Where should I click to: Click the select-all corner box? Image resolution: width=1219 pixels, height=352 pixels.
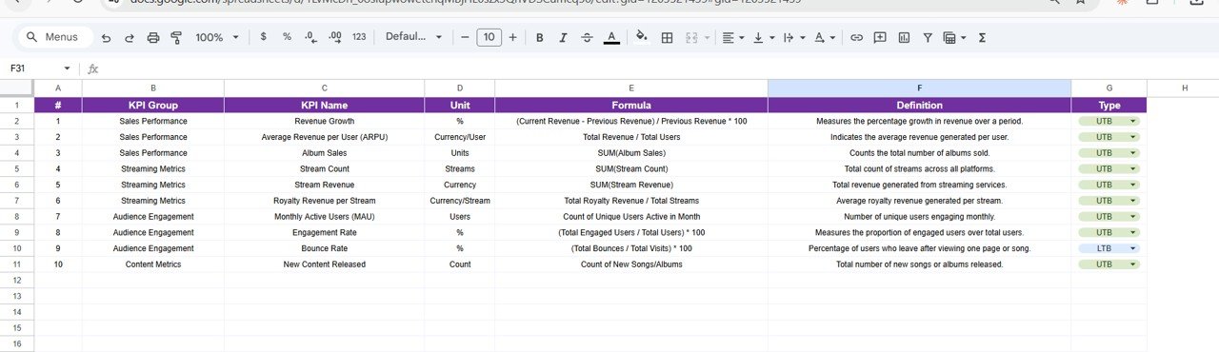pos(17,88)
